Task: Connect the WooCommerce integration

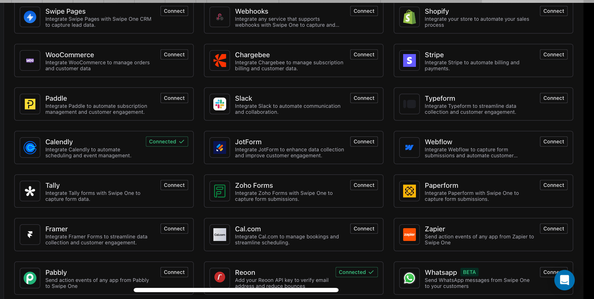Action: click(x=174, y=55)
